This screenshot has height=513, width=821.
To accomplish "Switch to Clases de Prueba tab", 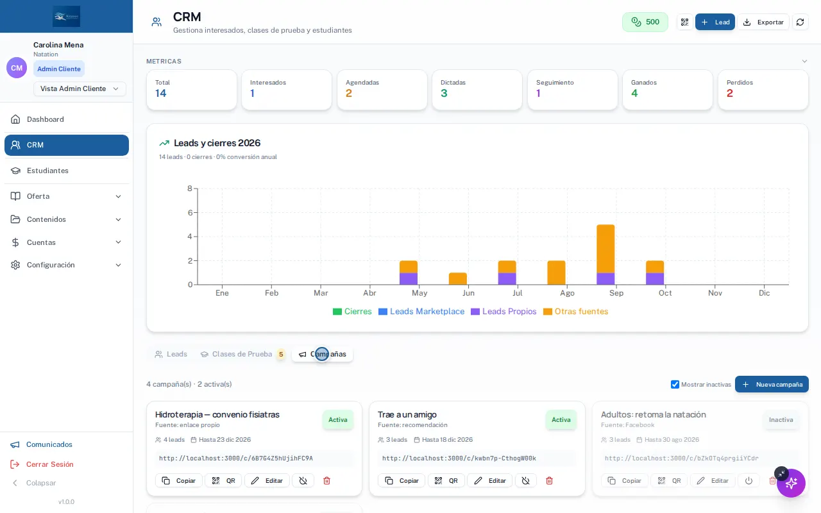I will point(242,354).
